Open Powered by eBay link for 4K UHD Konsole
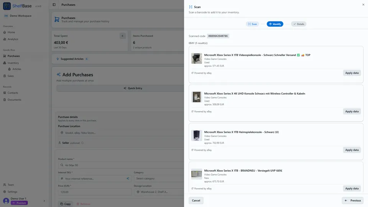 (x=201, y=112)
